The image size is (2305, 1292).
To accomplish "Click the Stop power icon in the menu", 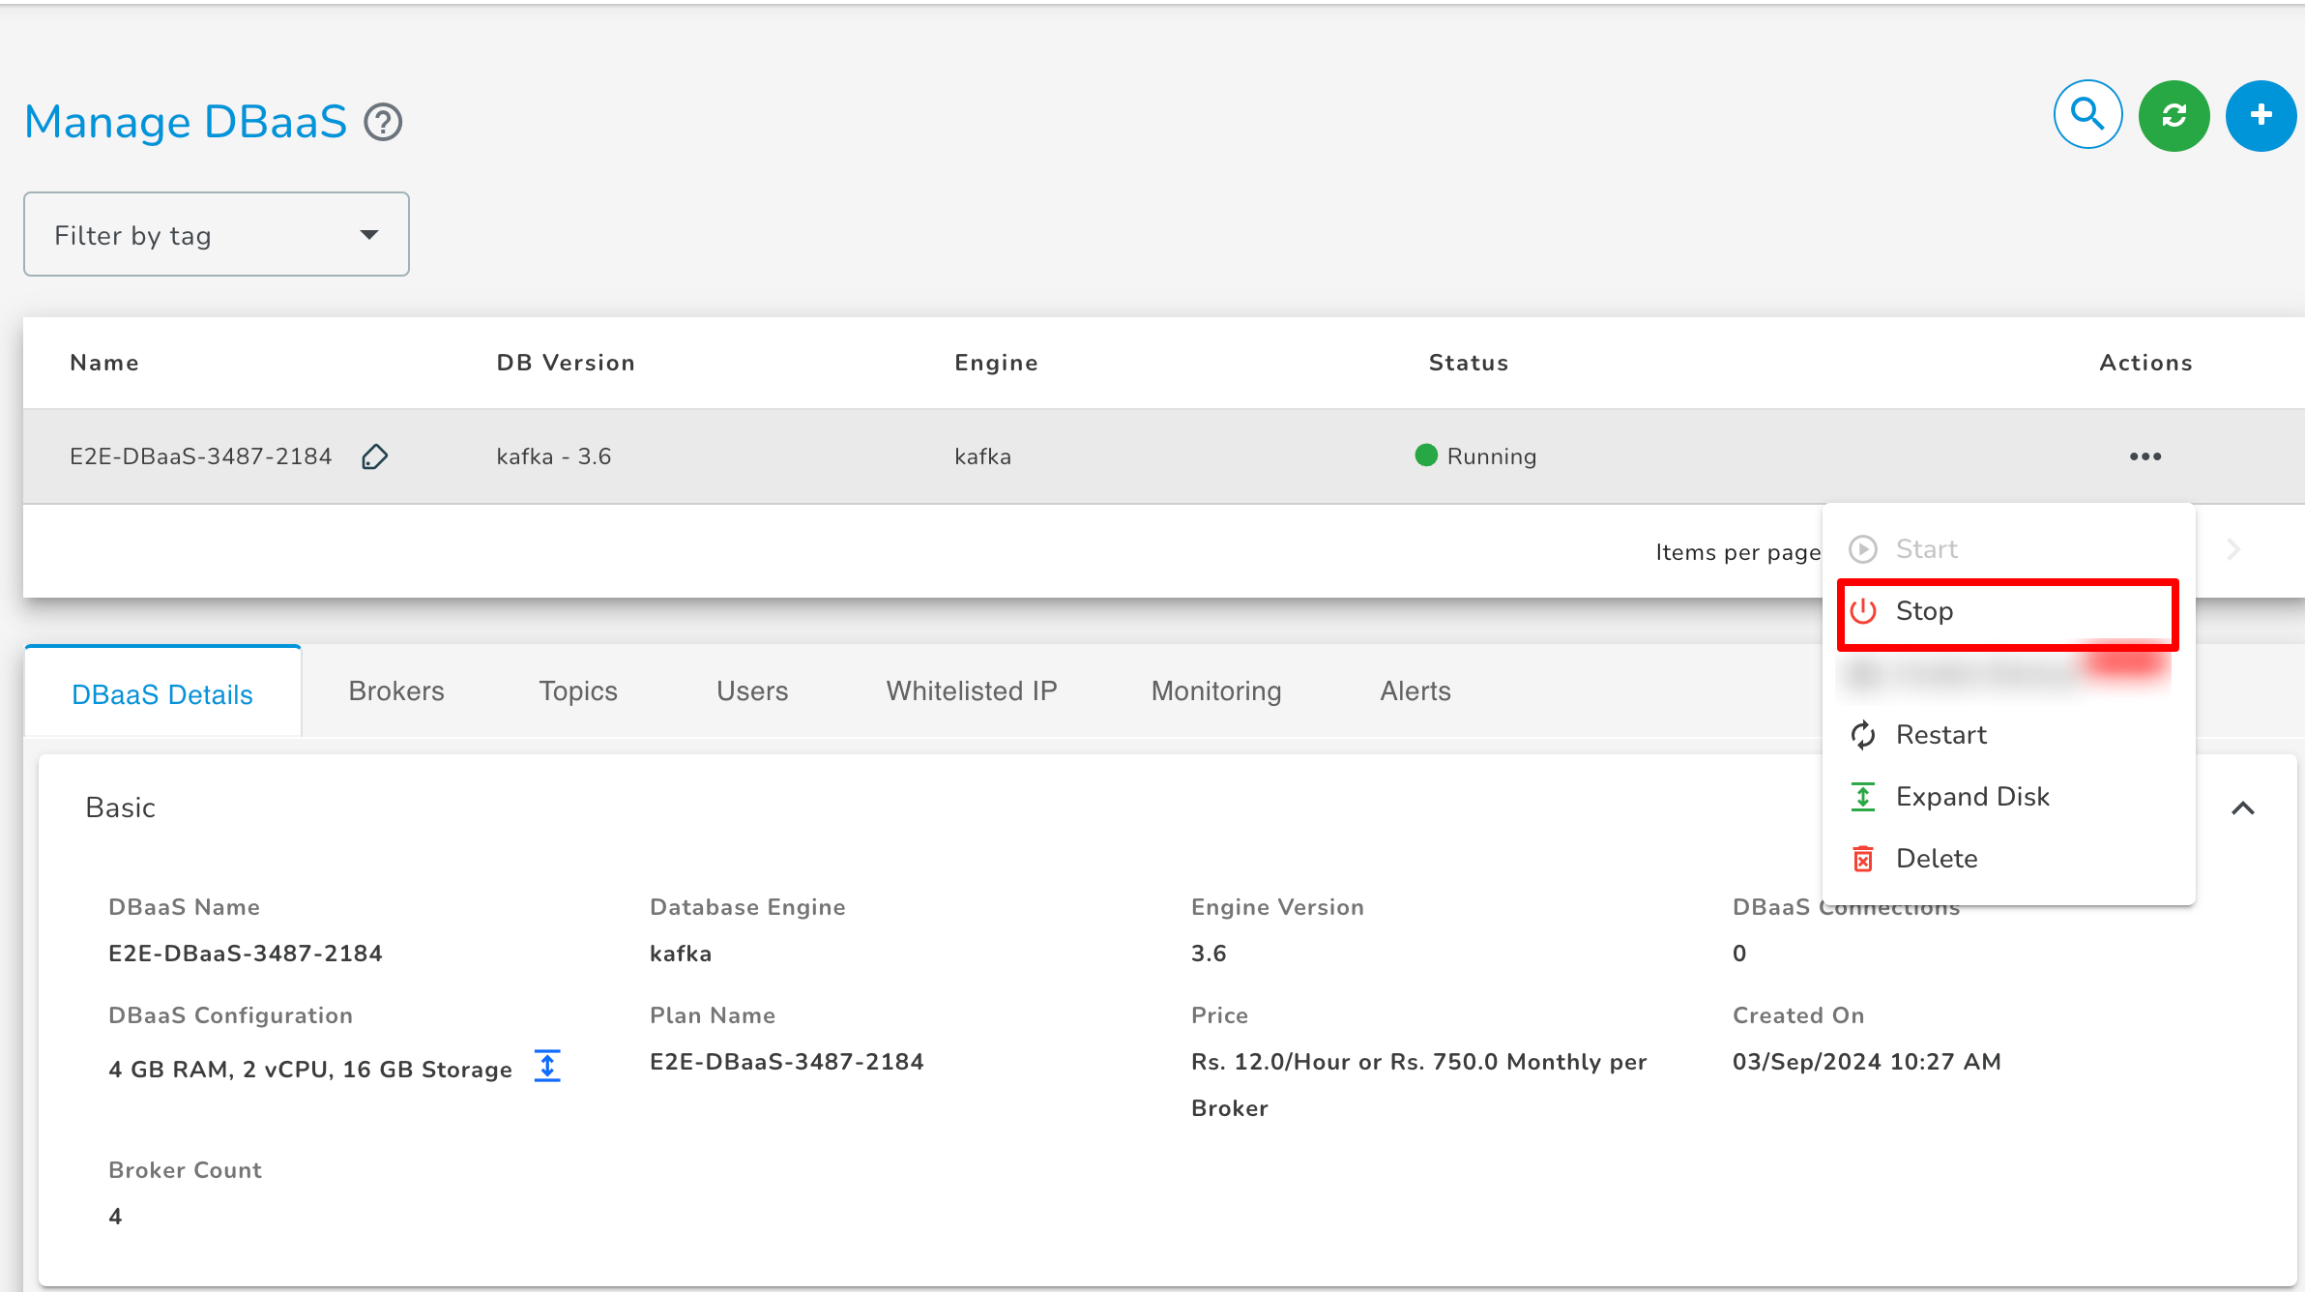I will coord(1863,611).
